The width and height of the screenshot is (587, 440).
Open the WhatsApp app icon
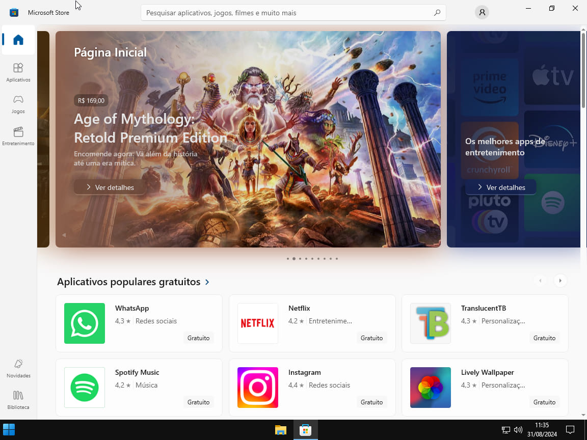tap(84, 323)
